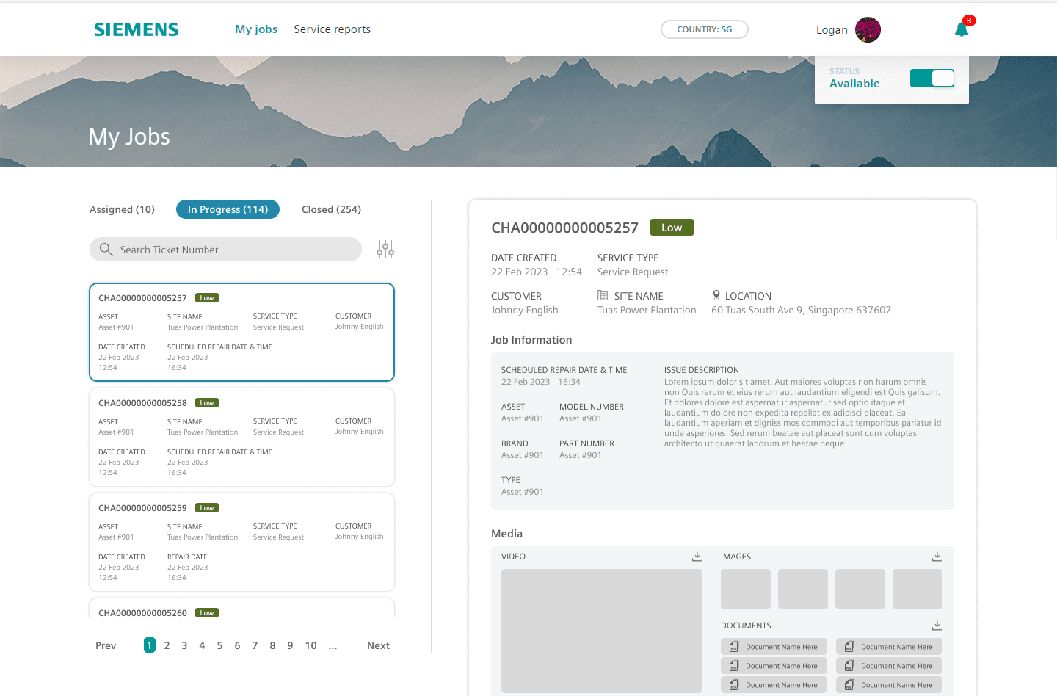Open the fourth image thumbnail

[918, 589]
